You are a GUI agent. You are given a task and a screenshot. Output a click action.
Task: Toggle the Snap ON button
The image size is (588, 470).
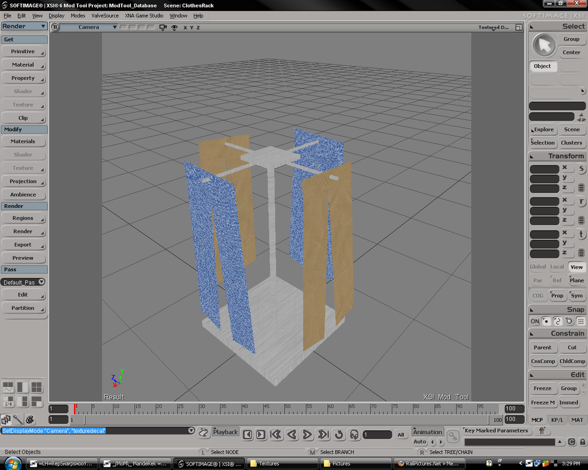535,321
